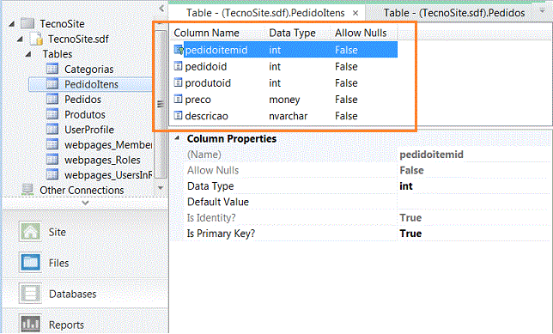This screenshot has height=334, width=553.
Task: Open the Categorias table icon
Action: pos(52,69)
